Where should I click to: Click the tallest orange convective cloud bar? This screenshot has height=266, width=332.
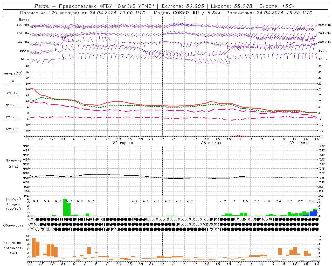tap(34, 248)
